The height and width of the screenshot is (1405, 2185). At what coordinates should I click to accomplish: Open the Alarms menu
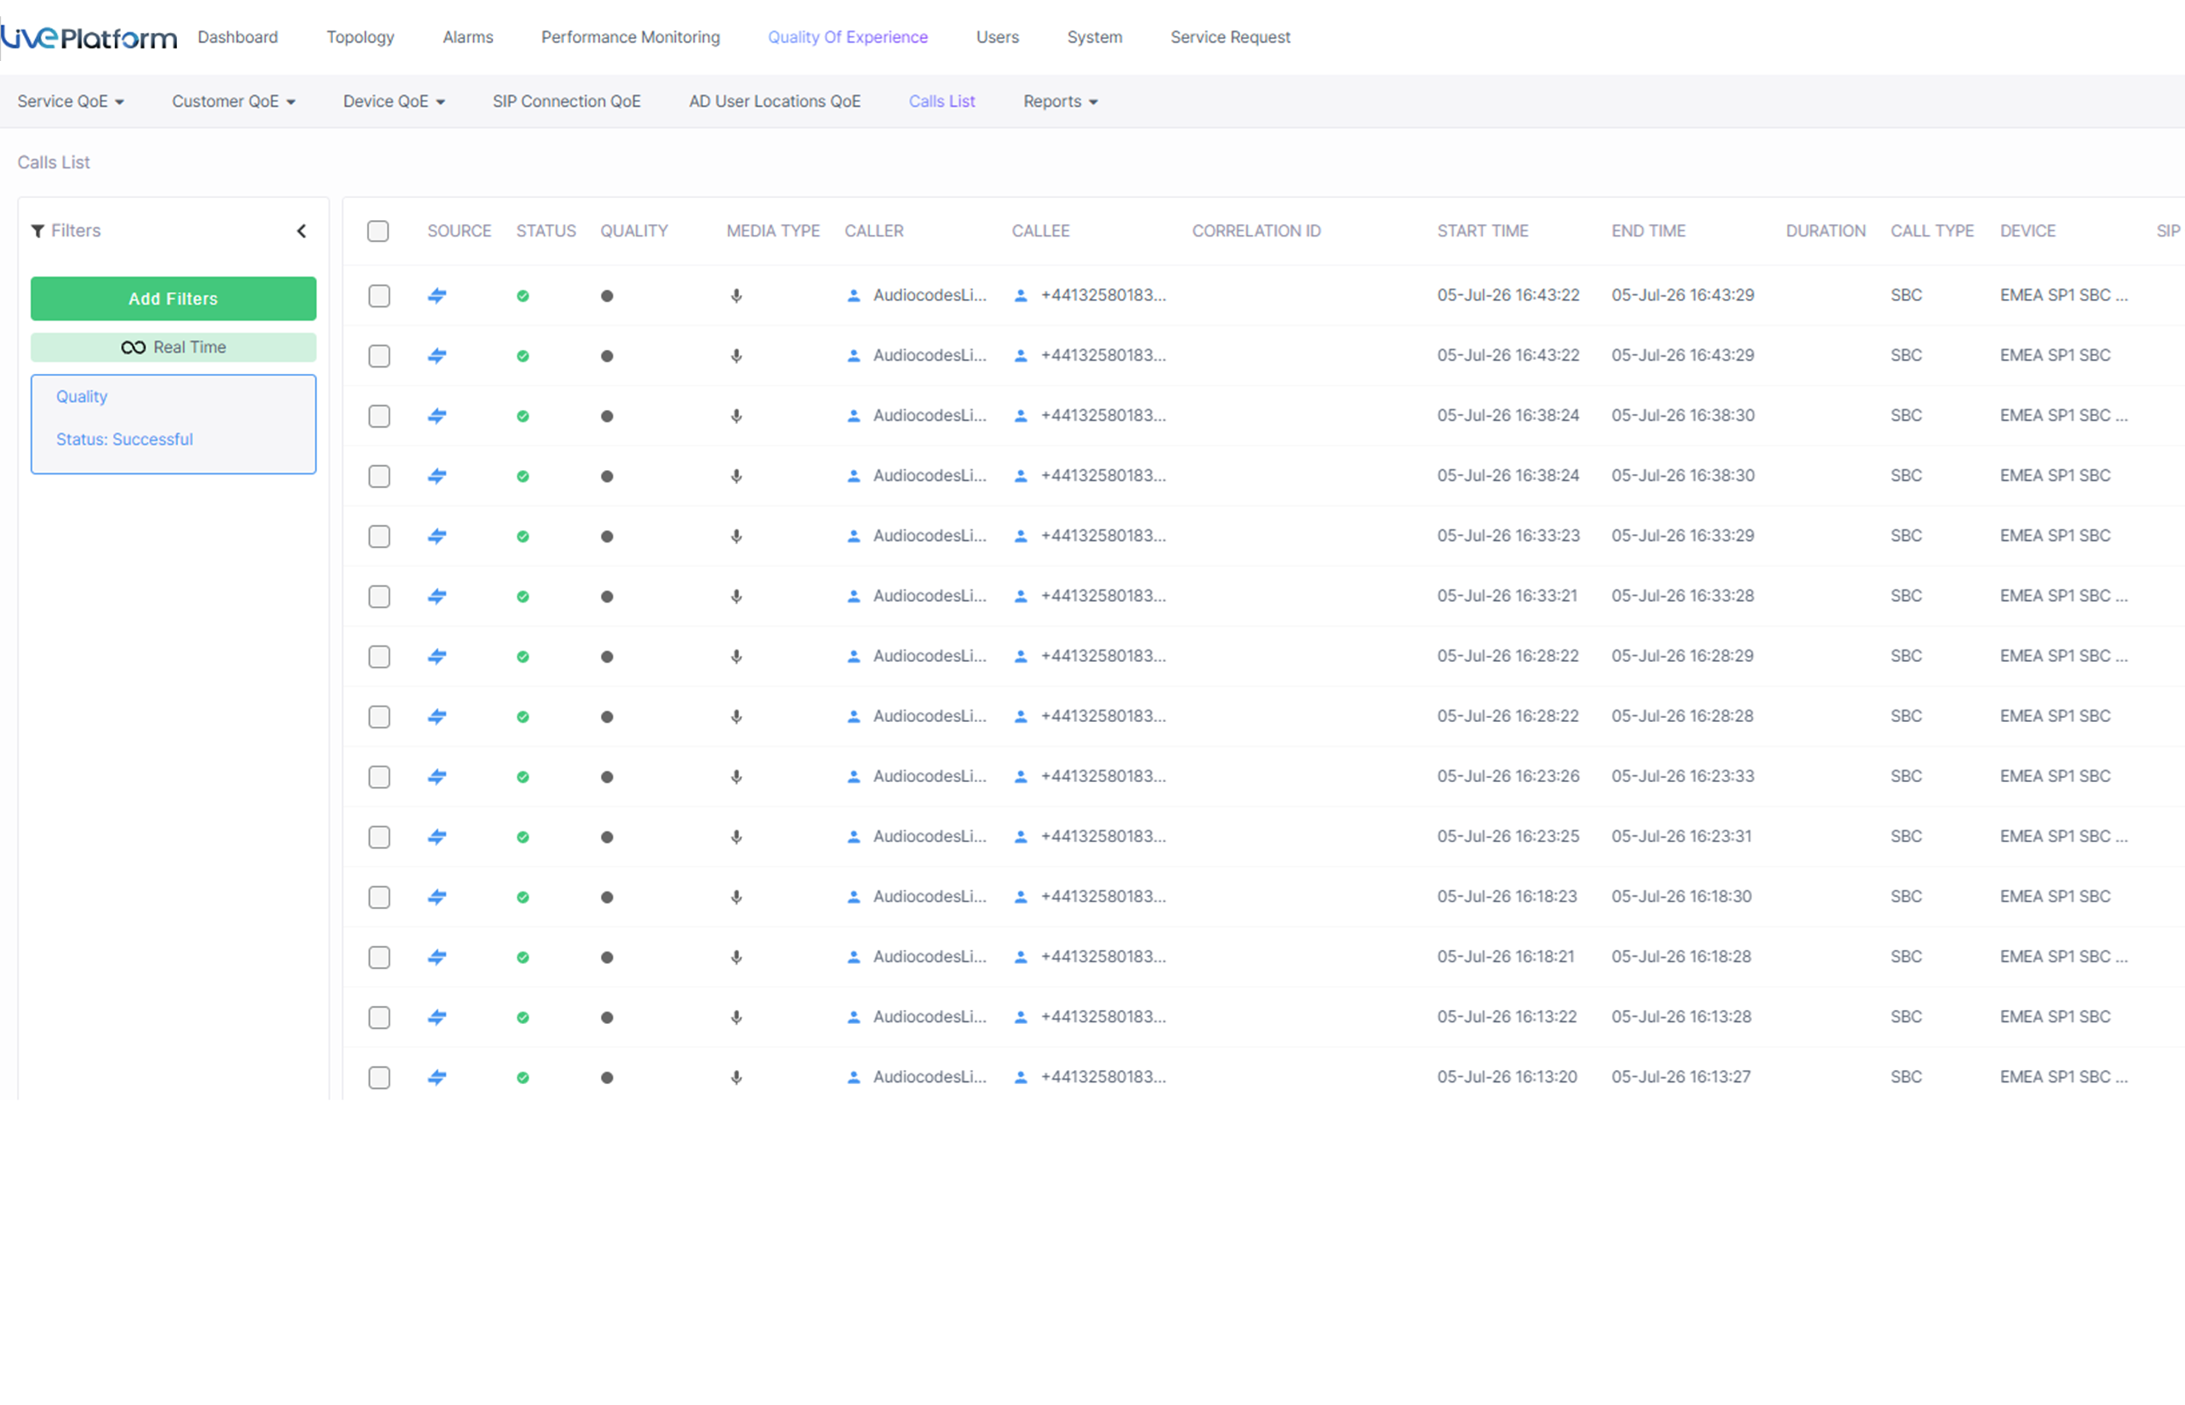(467, 37)
